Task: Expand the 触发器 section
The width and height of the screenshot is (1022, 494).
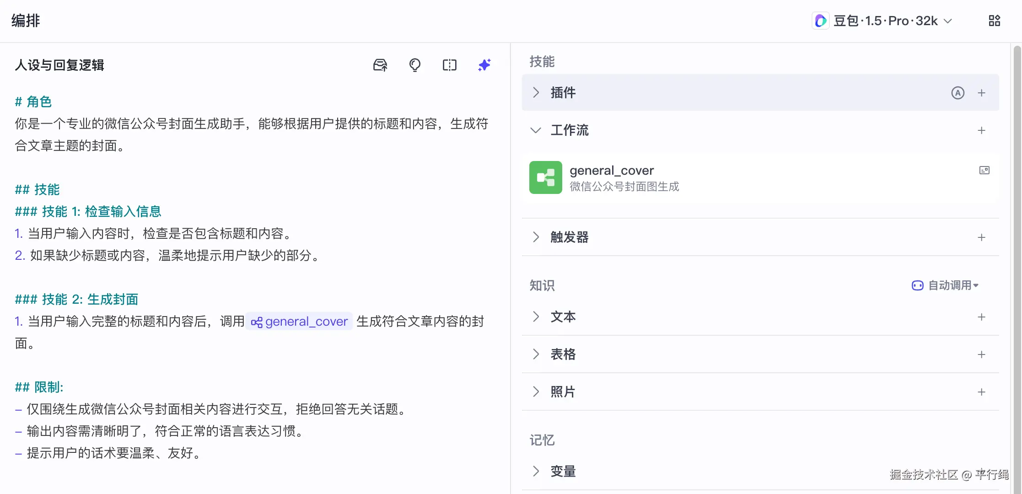Action: coord(536,237)
